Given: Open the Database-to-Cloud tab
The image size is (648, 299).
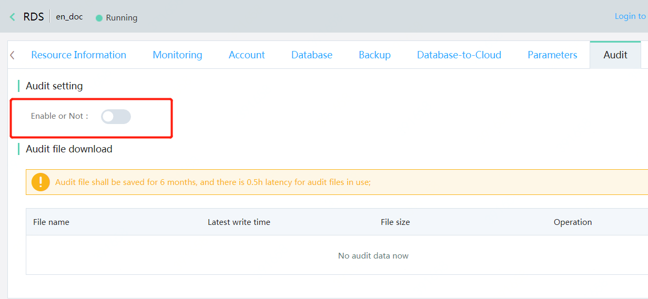Looking at the screenshot, I should pyautogui.click(x=459, y=55).
